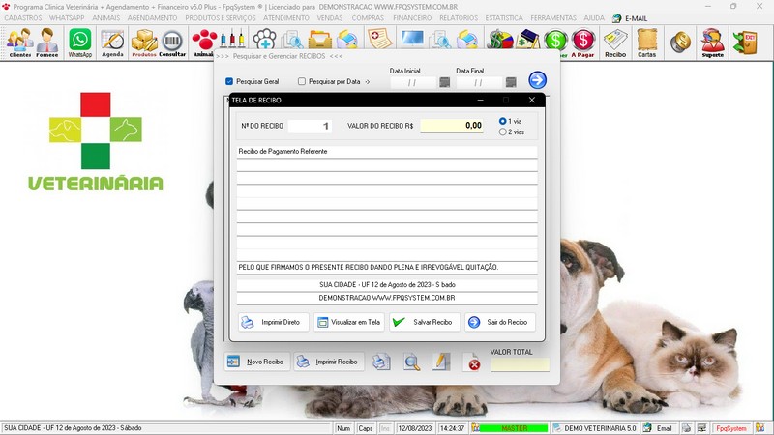The image size is (774, 435).
Task: Open the Produtos boxes icon
Action: pyautogui.click(x=144, y=43)
